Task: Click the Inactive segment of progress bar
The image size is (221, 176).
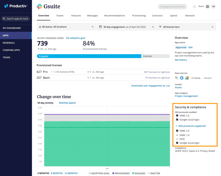Action: [x=156, y=56]
